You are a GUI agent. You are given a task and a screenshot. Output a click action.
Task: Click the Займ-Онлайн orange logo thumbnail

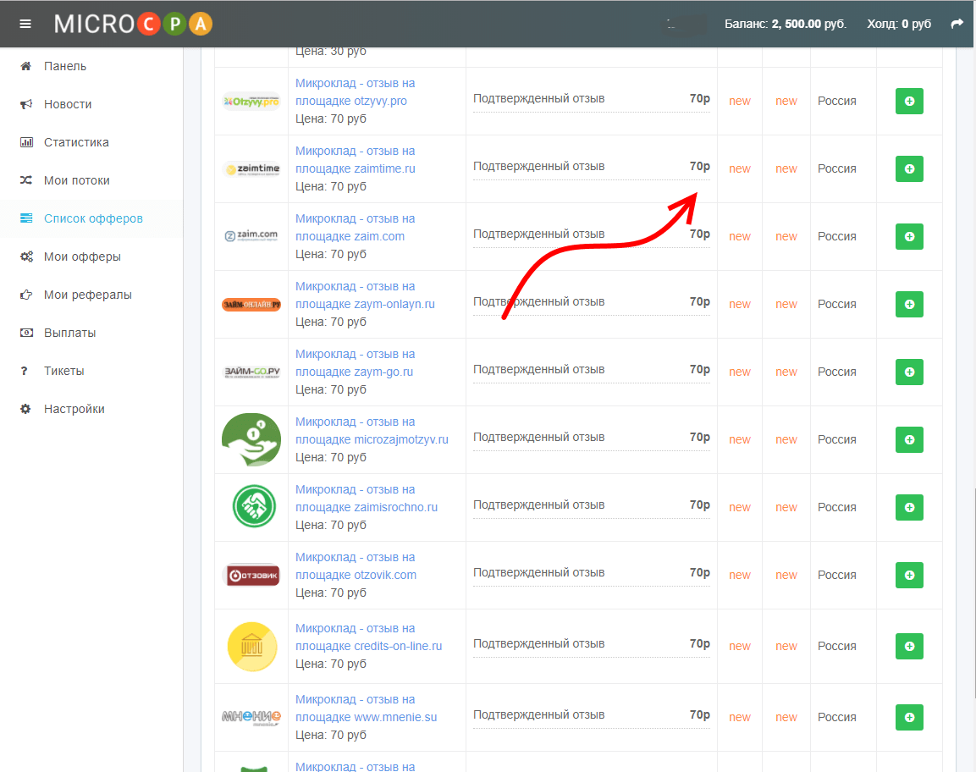[x=251, y=305]
